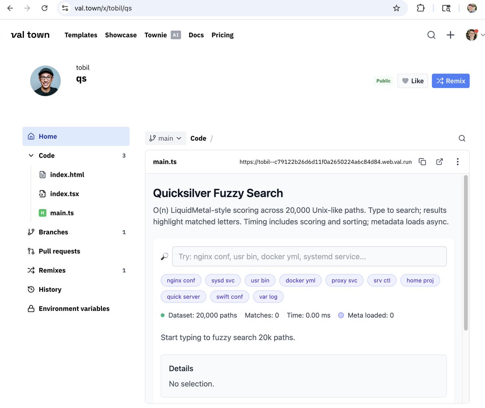Click the "Time: 0.00 ms" status text
This screenshot has height=408, width=485.
tap(309, 315)
